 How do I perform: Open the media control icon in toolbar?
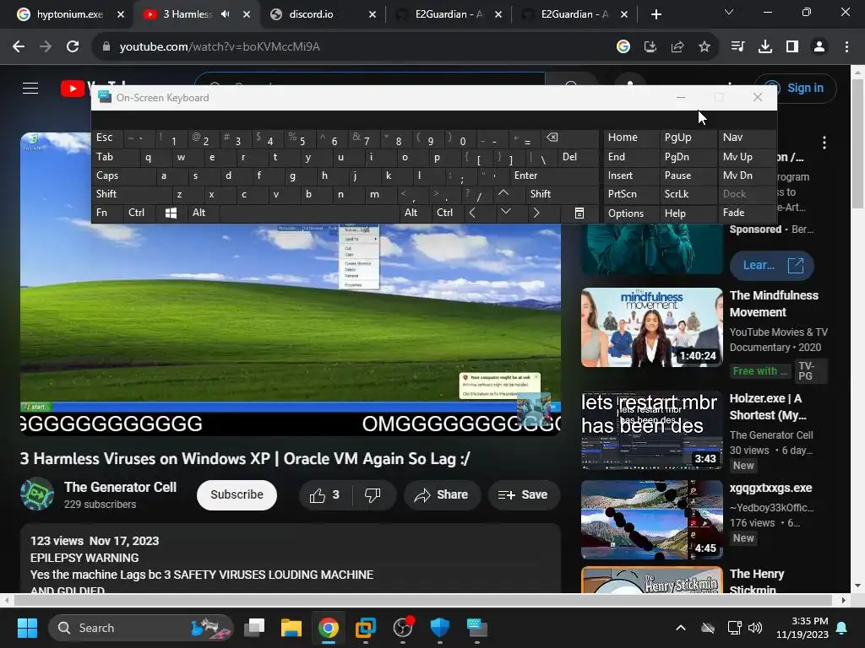coord(737,47)
